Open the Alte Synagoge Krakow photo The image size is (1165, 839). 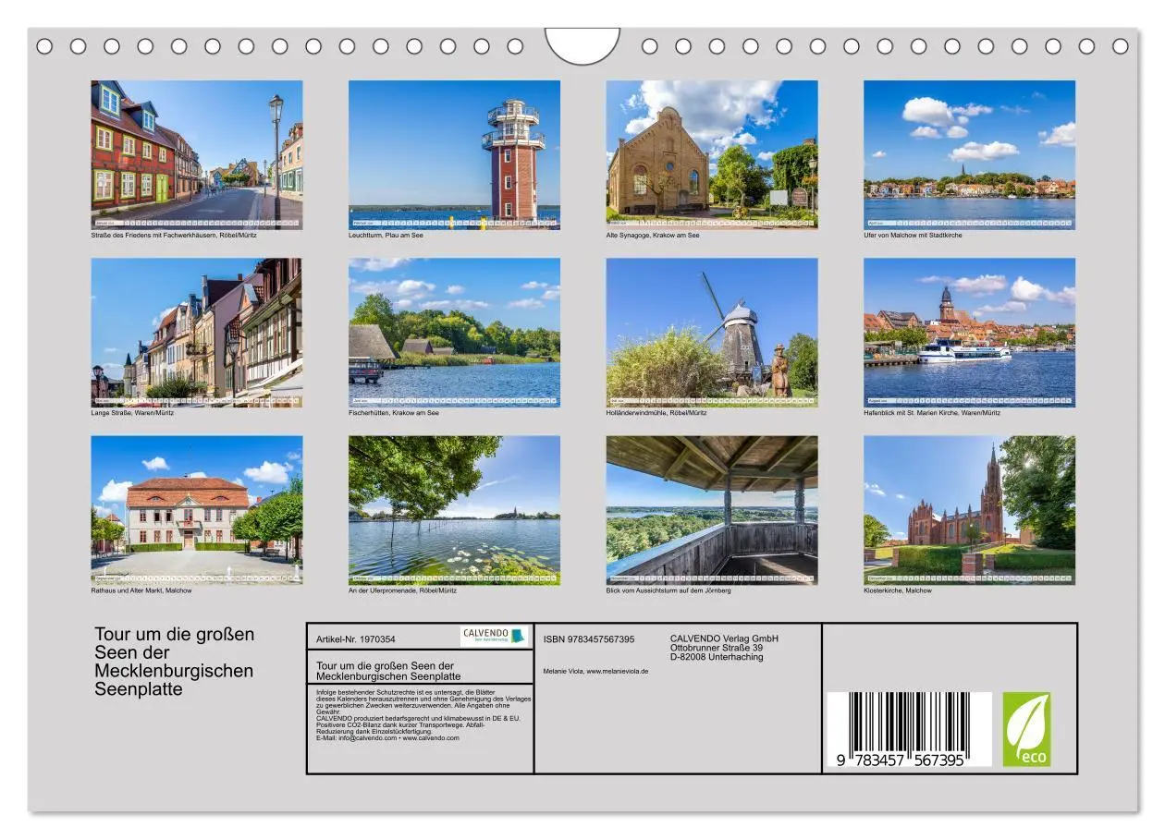[712, 154]
